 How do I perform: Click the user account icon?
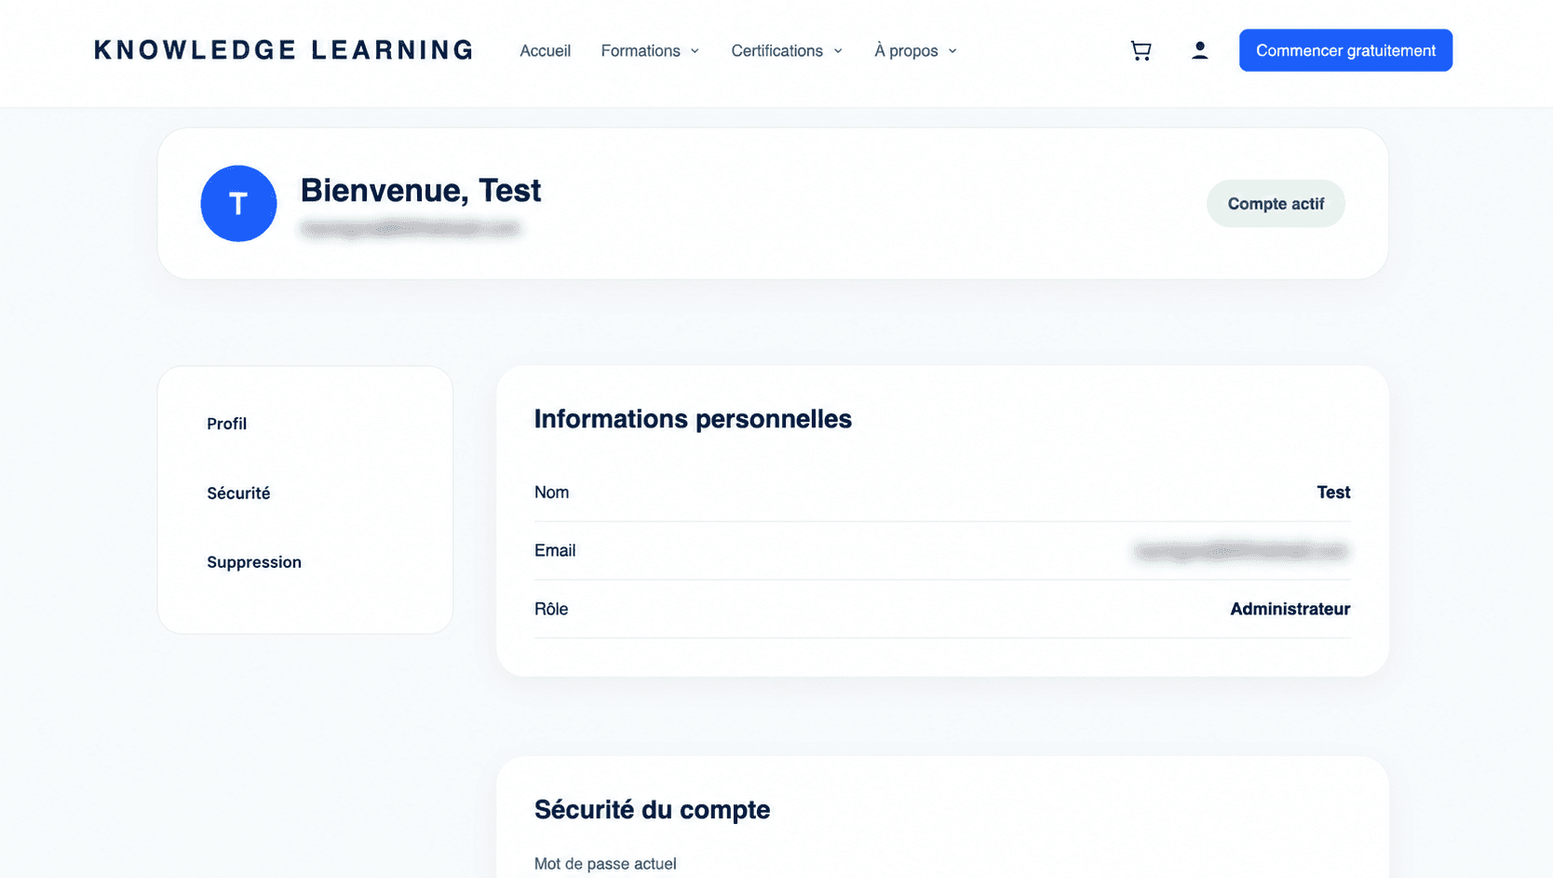click(x=1200, y=50)
